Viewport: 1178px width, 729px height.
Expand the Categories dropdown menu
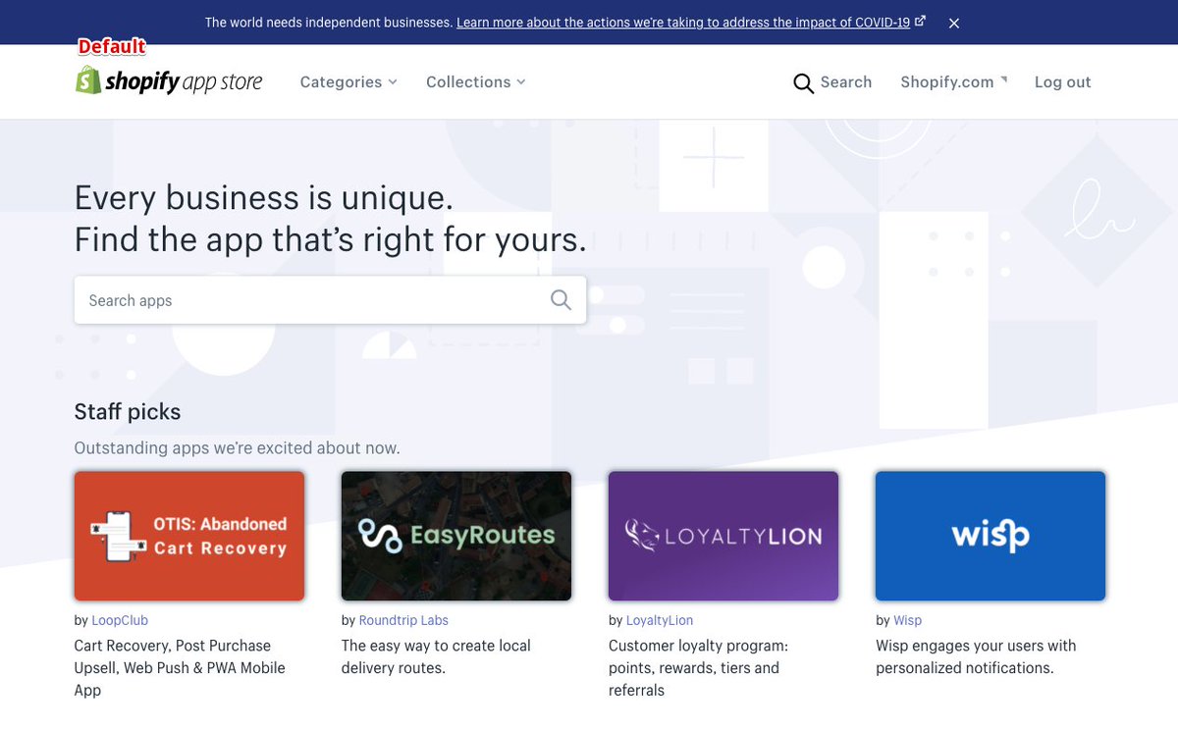point(348,82)
